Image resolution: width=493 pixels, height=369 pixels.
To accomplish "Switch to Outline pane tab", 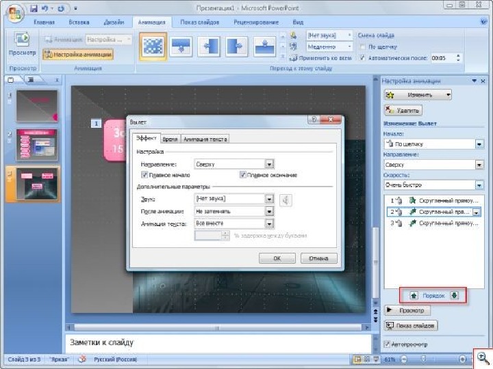I will [x=31, y=80].
